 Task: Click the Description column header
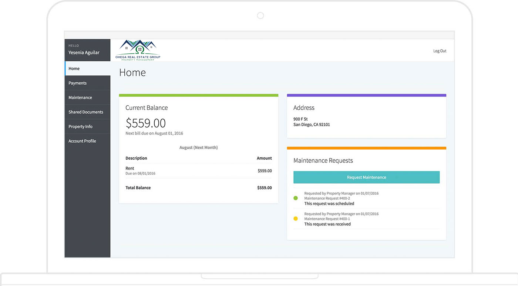coord(136,158)
